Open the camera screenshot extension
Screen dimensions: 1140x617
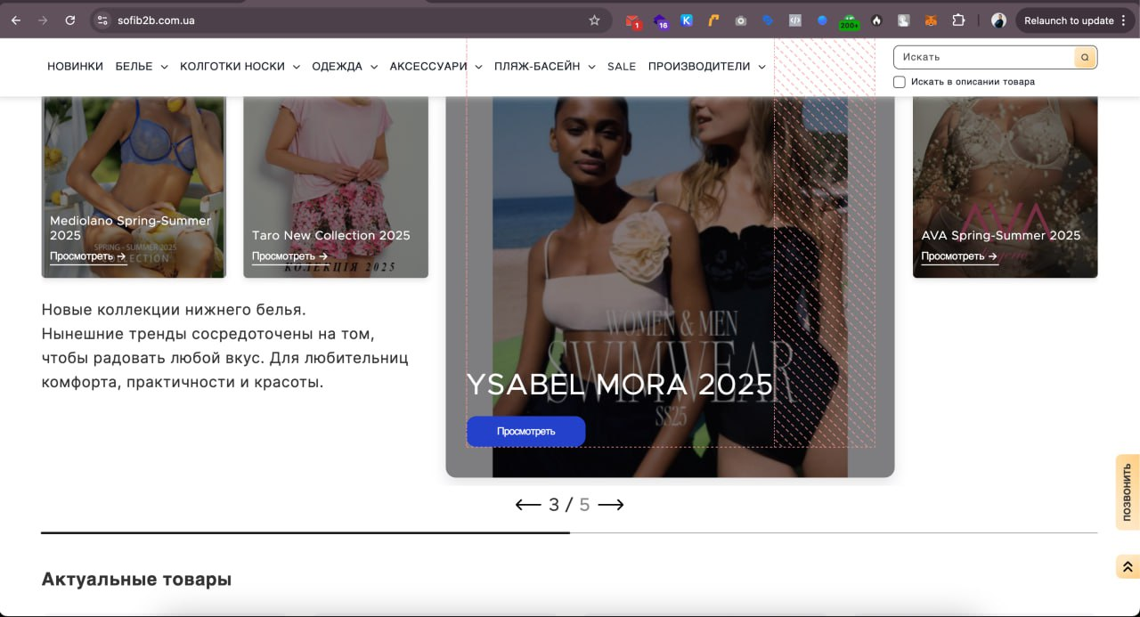740,20
